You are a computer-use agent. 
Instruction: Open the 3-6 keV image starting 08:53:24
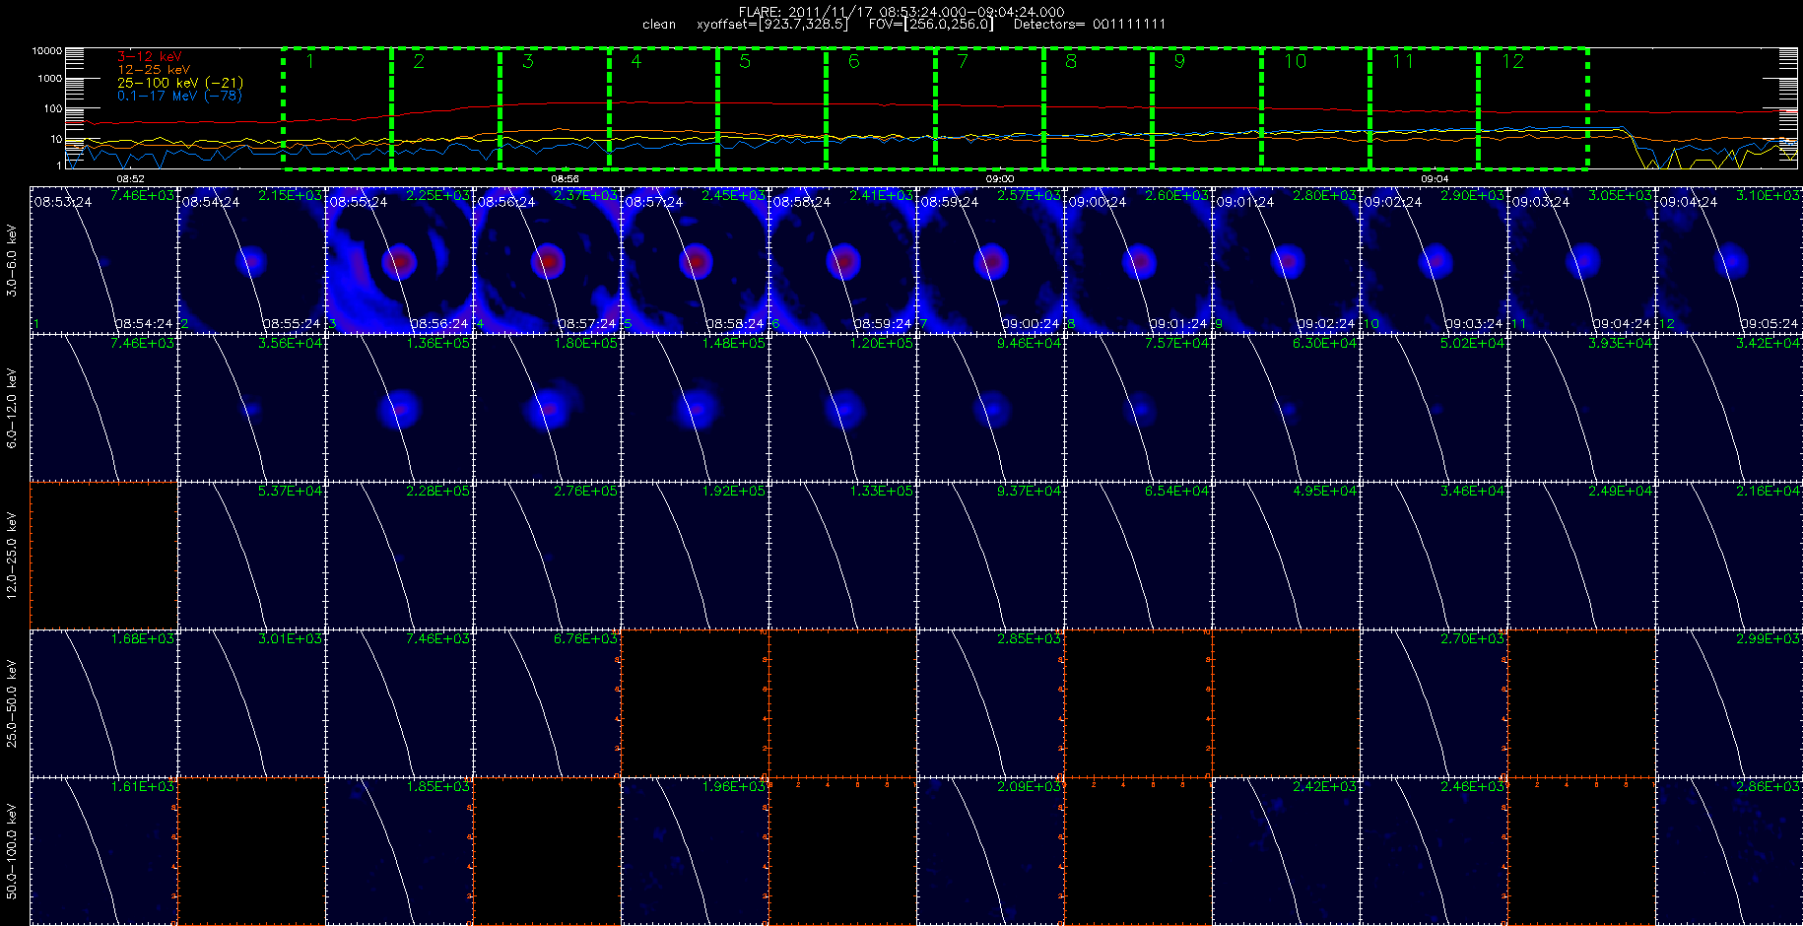click(103, 260)
